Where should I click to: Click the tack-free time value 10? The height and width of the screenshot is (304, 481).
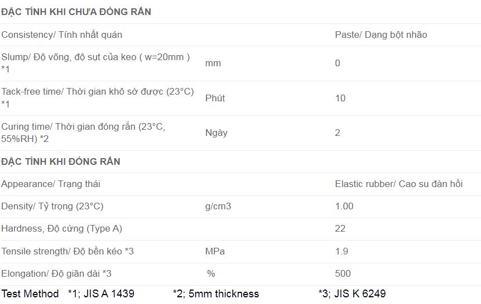click(x=340, y=98)
